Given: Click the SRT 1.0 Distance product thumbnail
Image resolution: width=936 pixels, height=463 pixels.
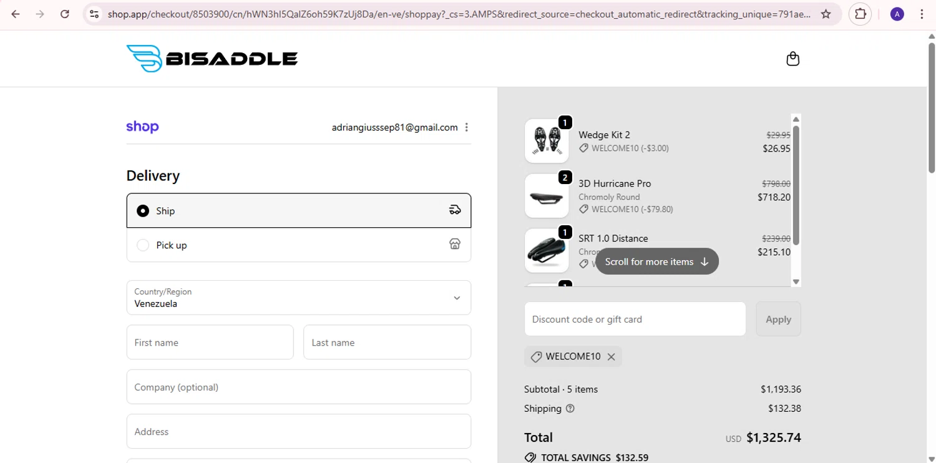Looking at the screenshot, I should coord(547,251).
